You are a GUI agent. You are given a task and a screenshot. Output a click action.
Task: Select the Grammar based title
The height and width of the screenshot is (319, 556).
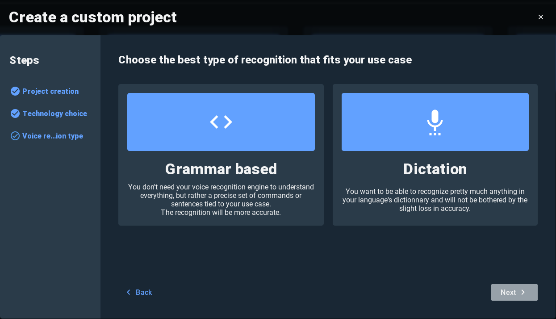click(221, 169)
